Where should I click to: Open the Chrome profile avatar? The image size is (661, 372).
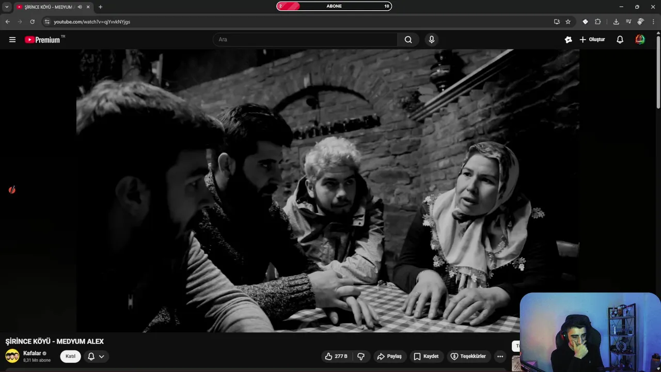pos(640,22)
